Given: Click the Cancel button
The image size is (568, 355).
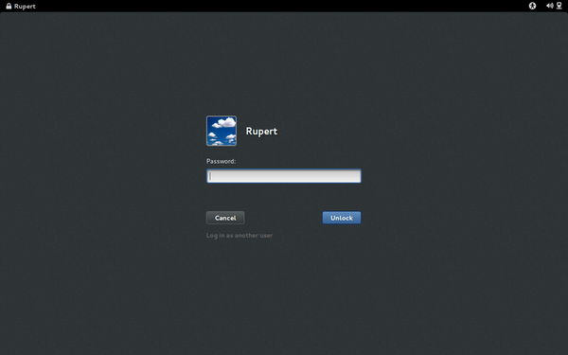Looking at the screenshot, I should [x=225, y=218].
